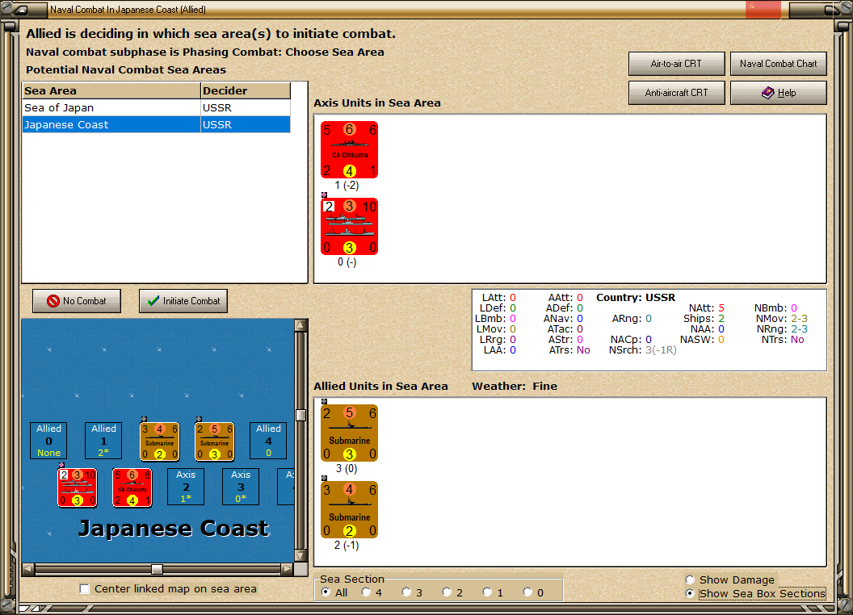Click map vertical scrollbar down arrow
Viewport: 853px width, 615px height.
point(300,556)
